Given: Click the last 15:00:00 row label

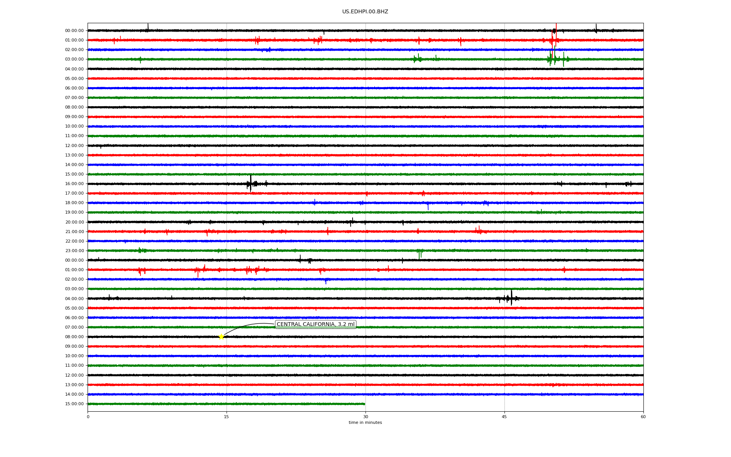Looking at the screenshot, I should tap(74, 404).
